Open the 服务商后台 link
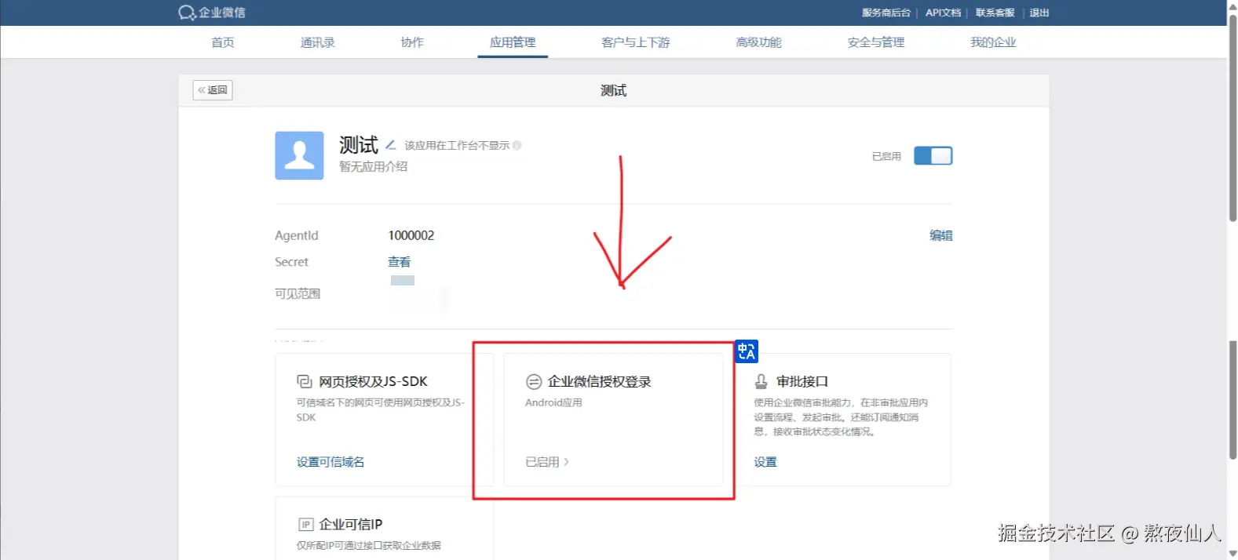This screenshot has height=560, width=1238. click(886, 13)
